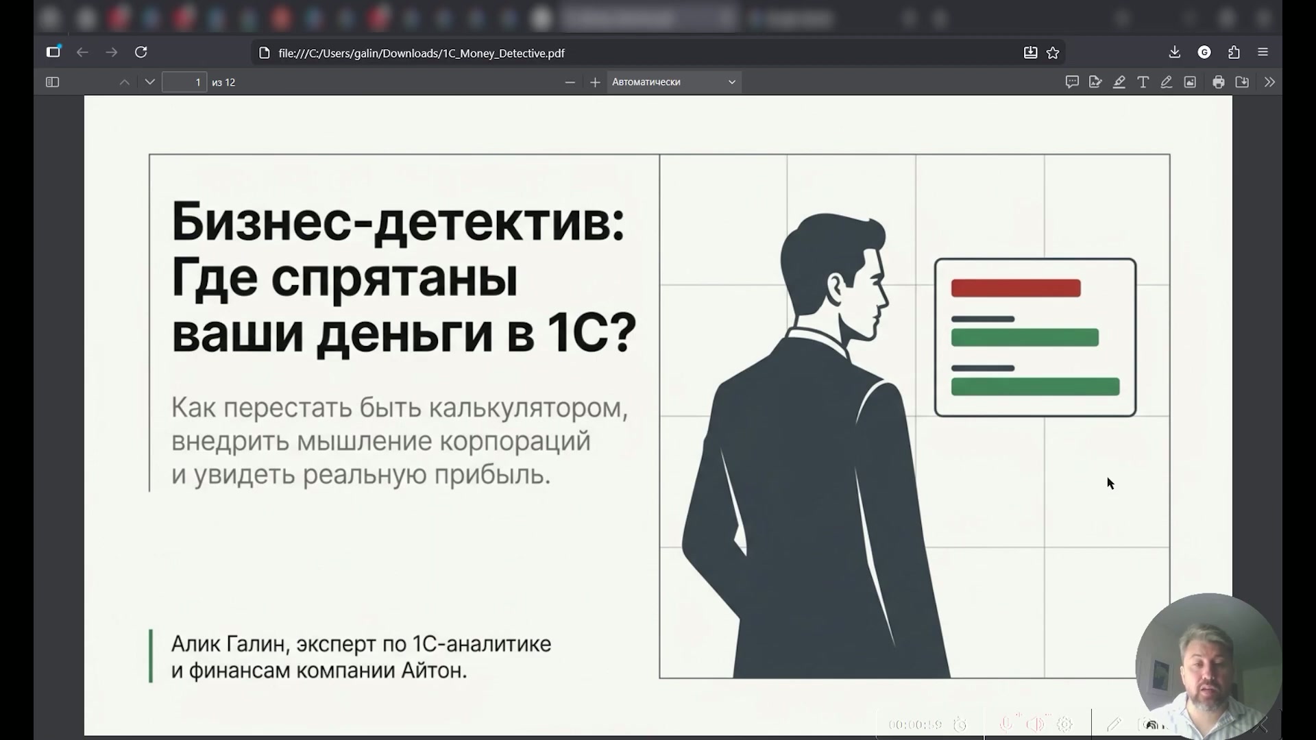Zoom in the PDF document
This screenshot has height=740, width=1316.
coord(595,82)
